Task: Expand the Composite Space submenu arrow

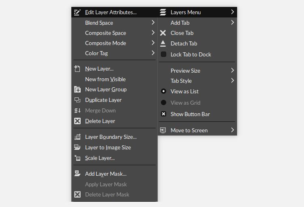Action: (153, 32)
